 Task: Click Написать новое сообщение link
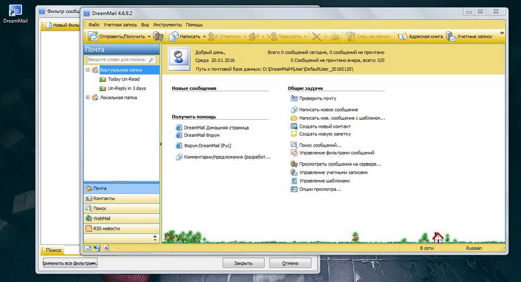click(x=328, y=109)
